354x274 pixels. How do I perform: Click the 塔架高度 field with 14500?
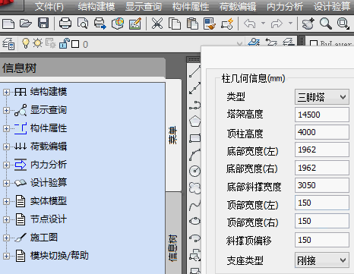(322, 115)
